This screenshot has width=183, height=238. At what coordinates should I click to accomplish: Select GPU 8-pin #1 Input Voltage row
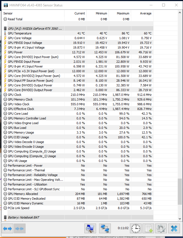point(77,47)
